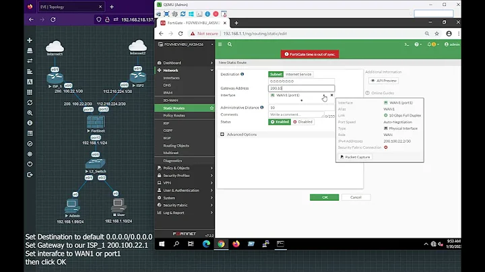Set Status to Enabled
This screenshot has width=485, height=272.
pos(280,122)
